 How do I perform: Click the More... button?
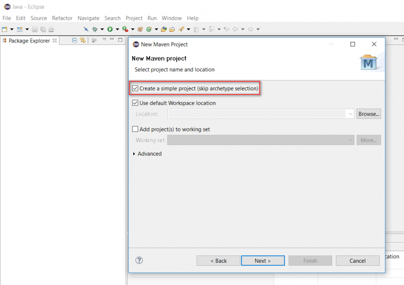click(x=369, y=140)
